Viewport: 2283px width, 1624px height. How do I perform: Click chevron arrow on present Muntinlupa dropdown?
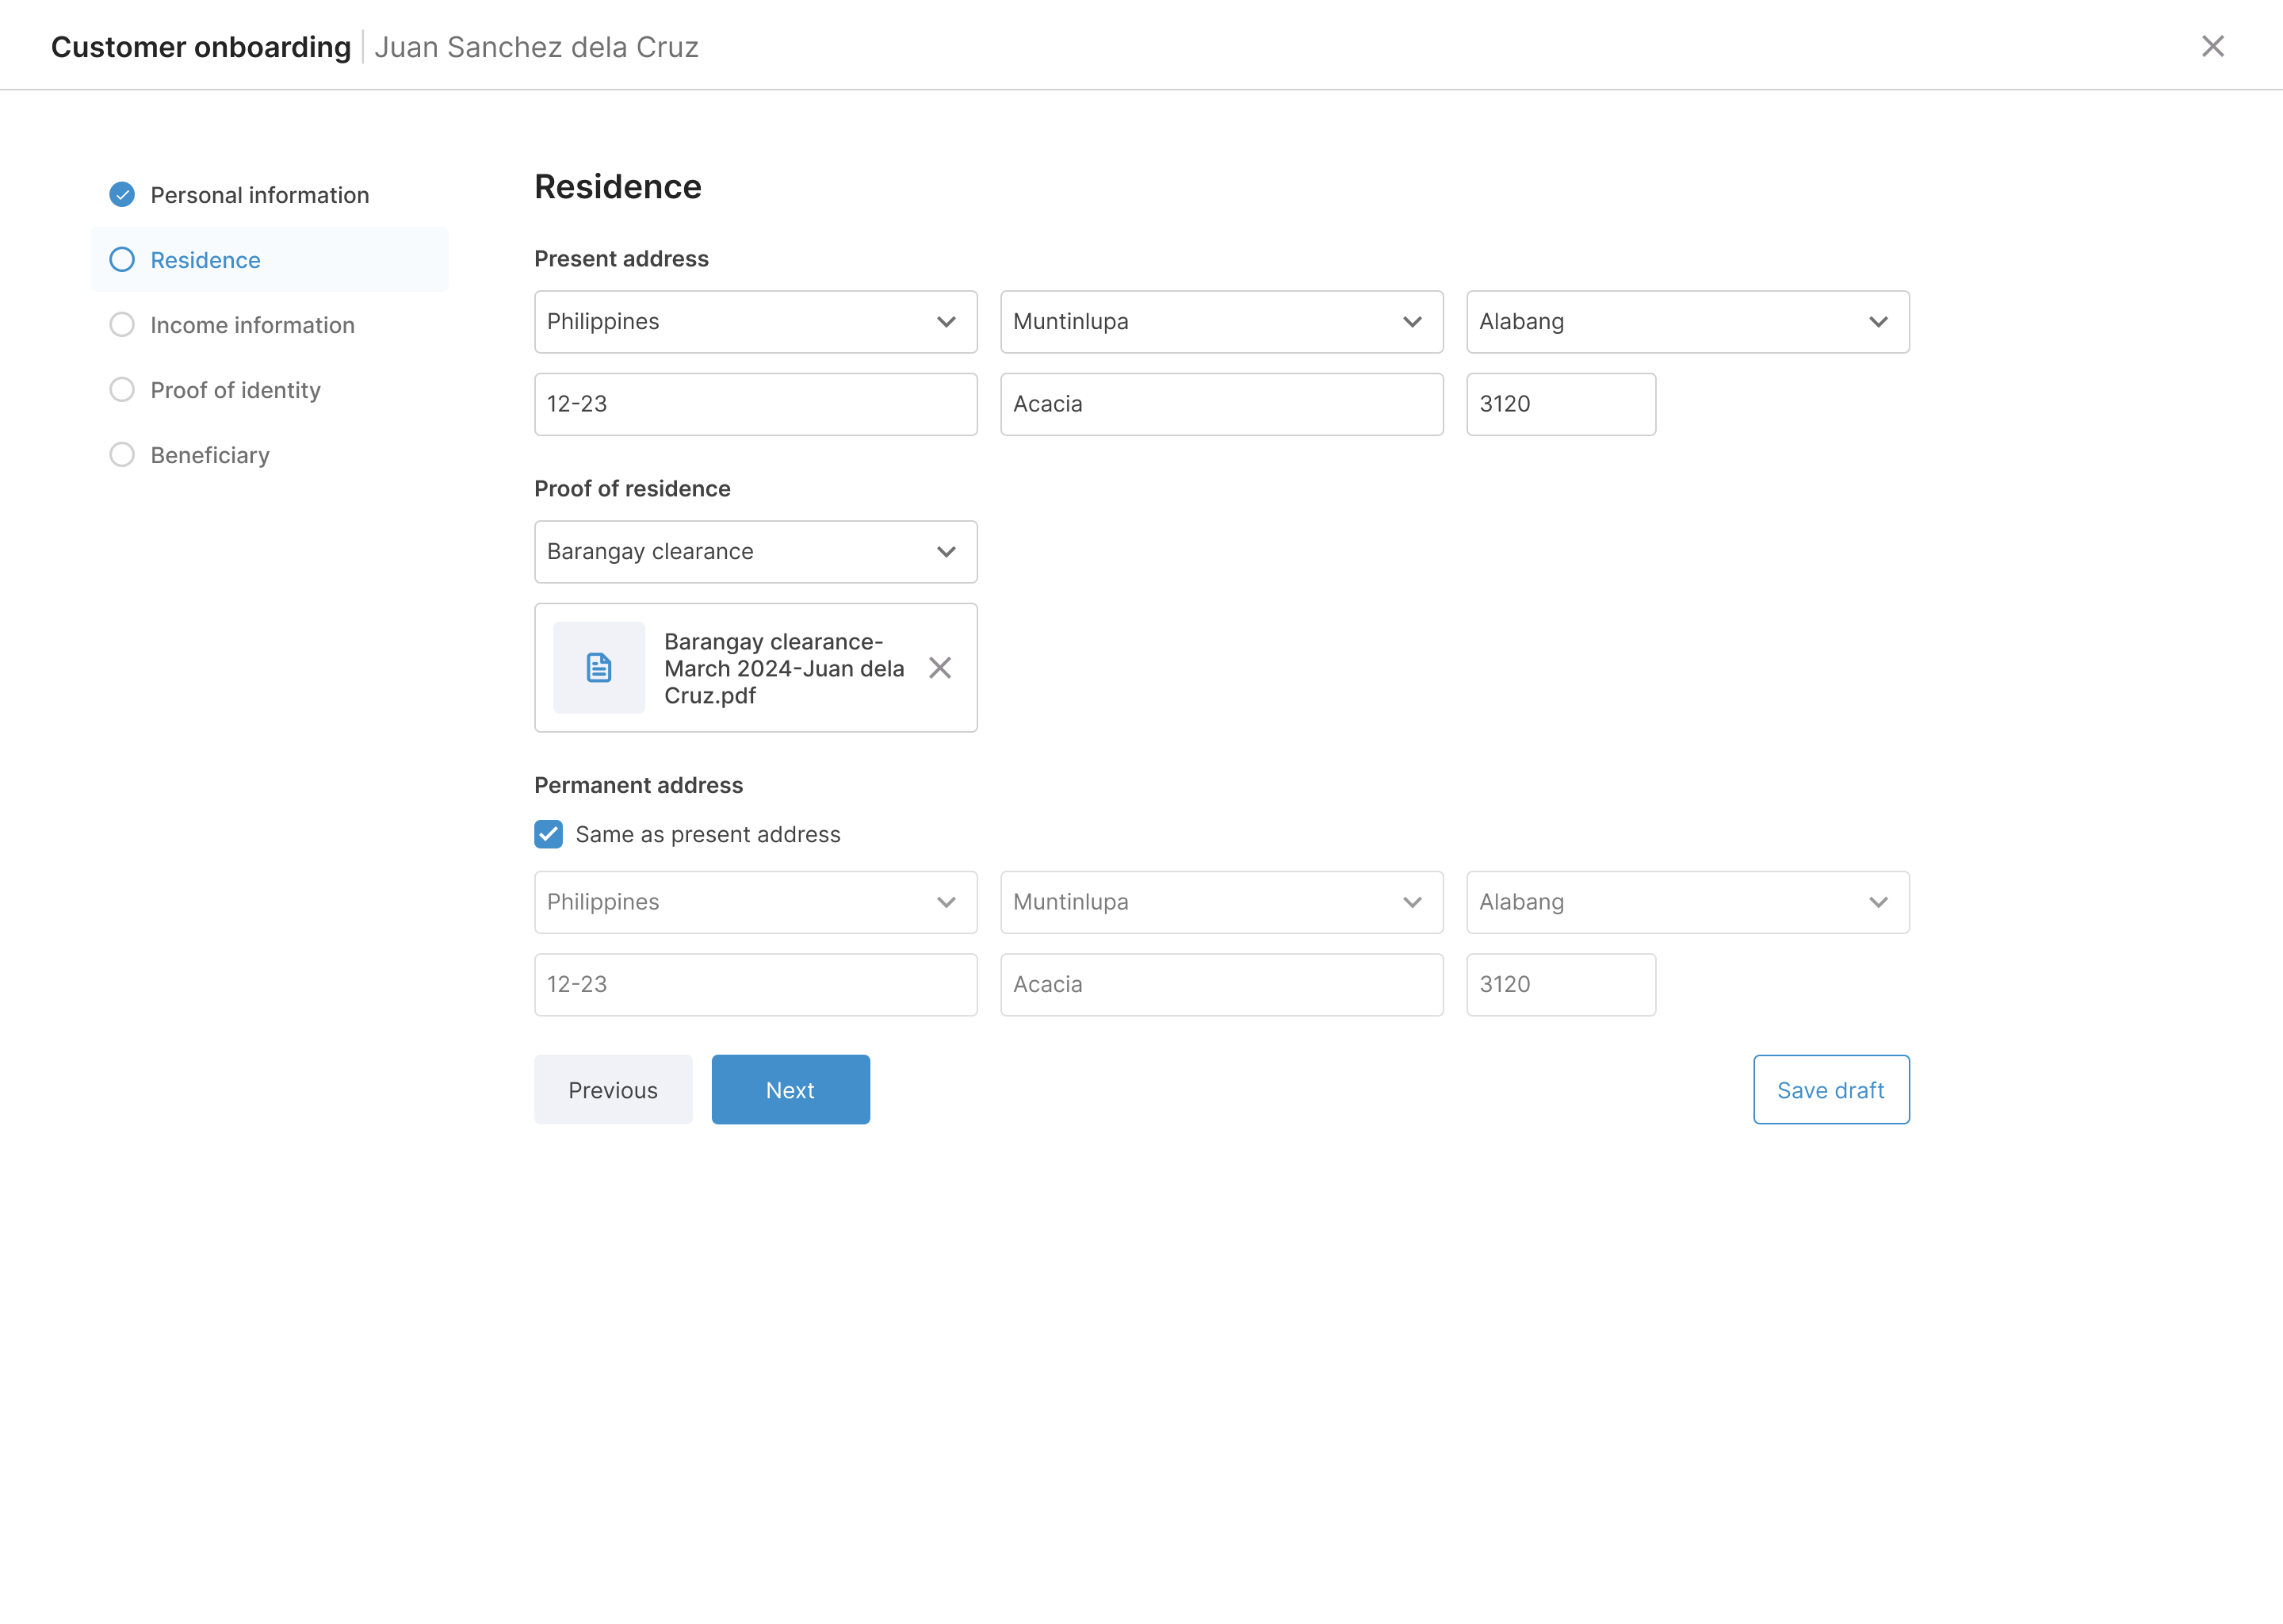1411,322
